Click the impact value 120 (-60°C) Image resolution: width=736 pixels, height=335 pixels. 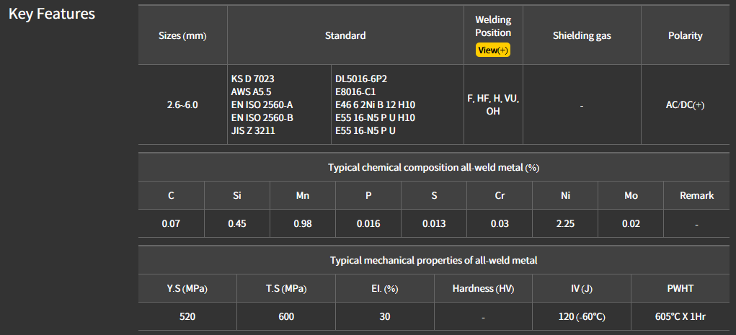click(581, 316)
